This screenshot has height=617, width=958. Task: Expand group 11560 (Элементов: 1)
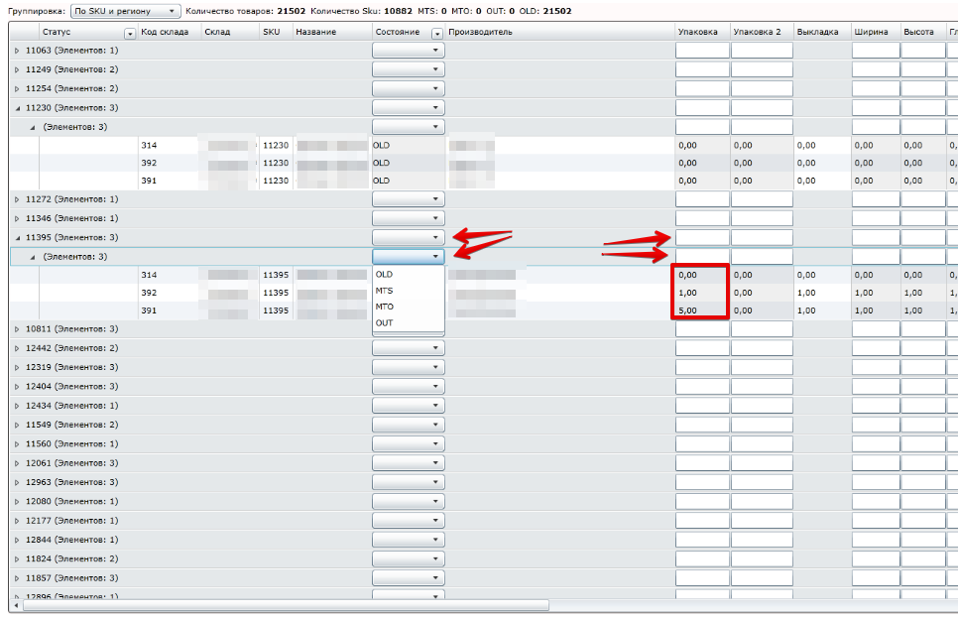click(x=17, y=444)
